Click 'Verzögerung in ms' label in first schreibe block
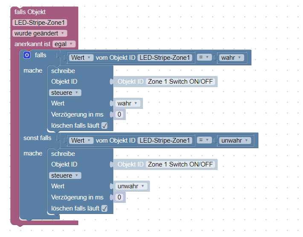Screen dimensions: 303x237 tap(77, 114)
